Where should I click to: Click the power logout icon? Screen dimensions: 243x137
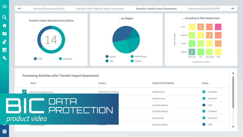4,131
